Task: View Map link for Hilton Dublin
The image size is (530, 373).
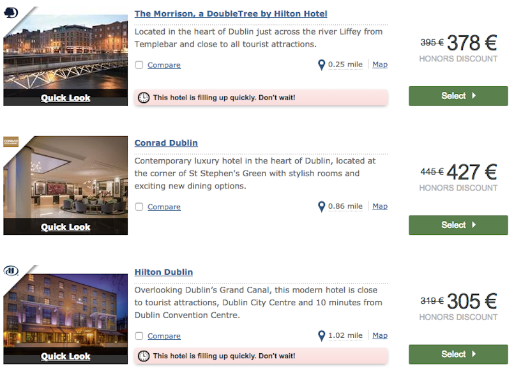Action: click(380, 335)
